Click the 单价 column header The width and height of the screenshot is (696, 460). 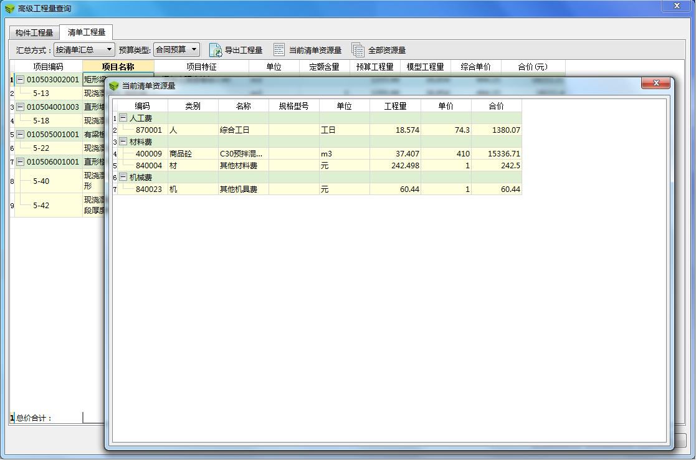[446, 106]
